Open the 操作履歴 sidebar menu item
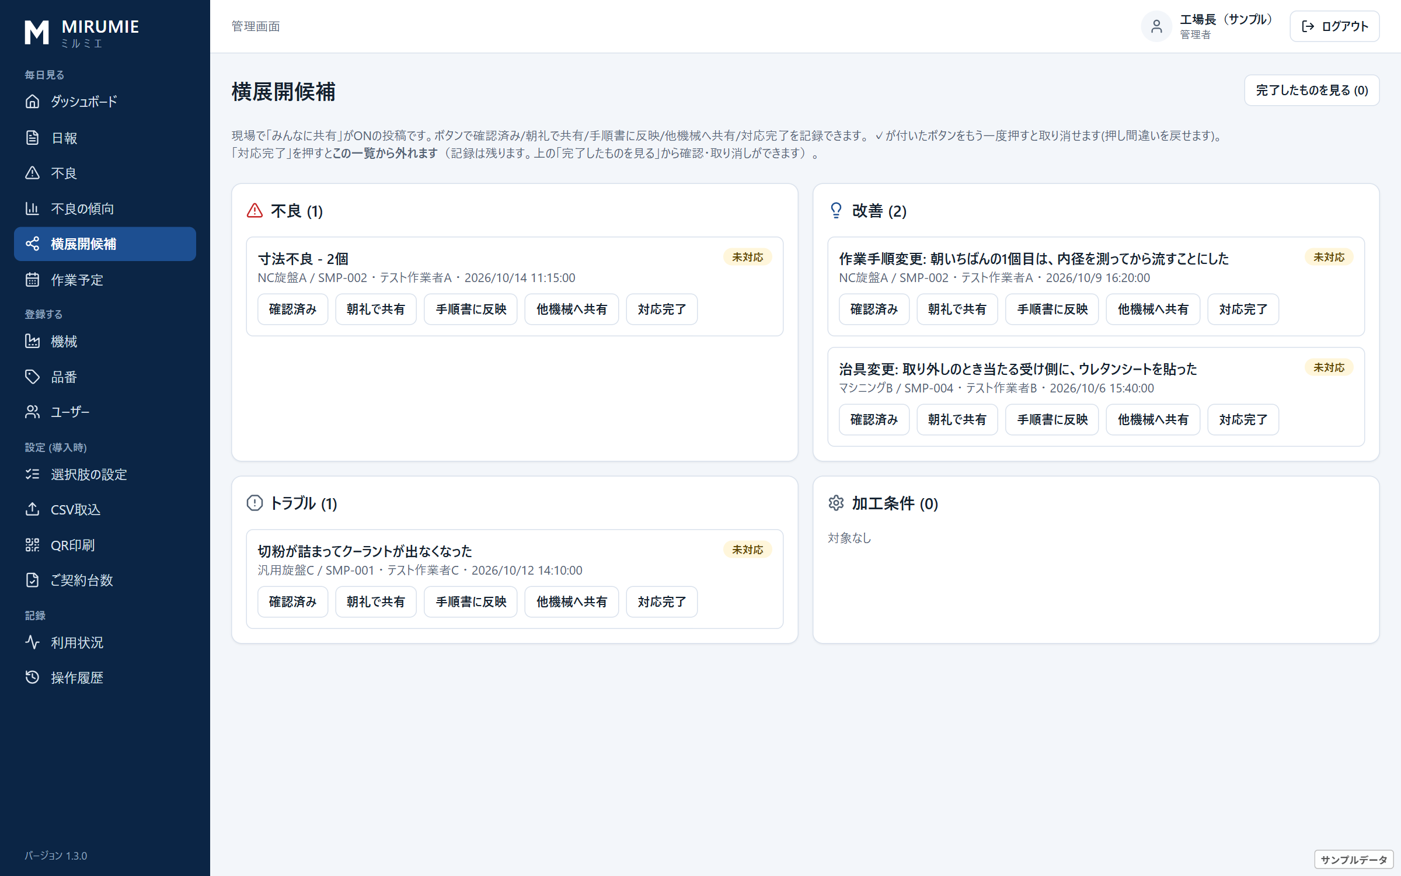 click(x=105, y=677)
